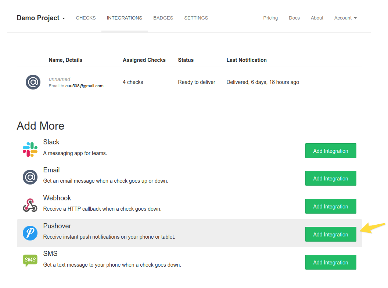Expand the project selector caret
Viewport: 388px width, 288px height.
pyautogui.click(x=63, y=18)
